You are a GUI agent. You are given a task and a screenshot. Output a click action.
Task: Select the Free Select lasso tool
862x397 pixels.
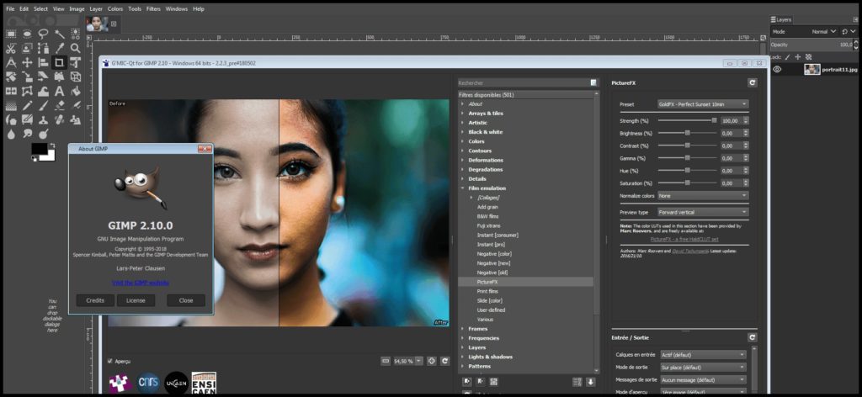[x=43, y=34]
